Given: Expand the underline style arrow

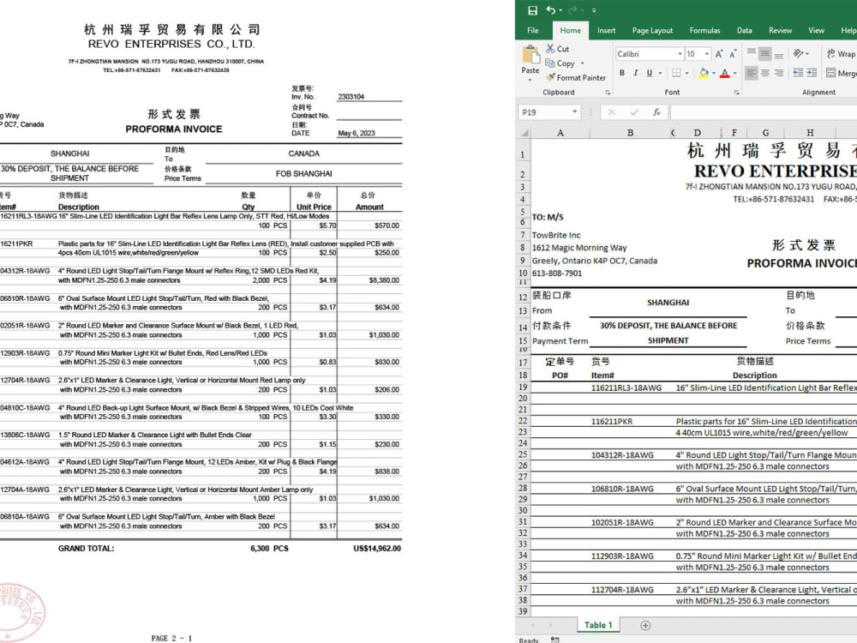Looking at the screenshot, I should coord(660,73).
